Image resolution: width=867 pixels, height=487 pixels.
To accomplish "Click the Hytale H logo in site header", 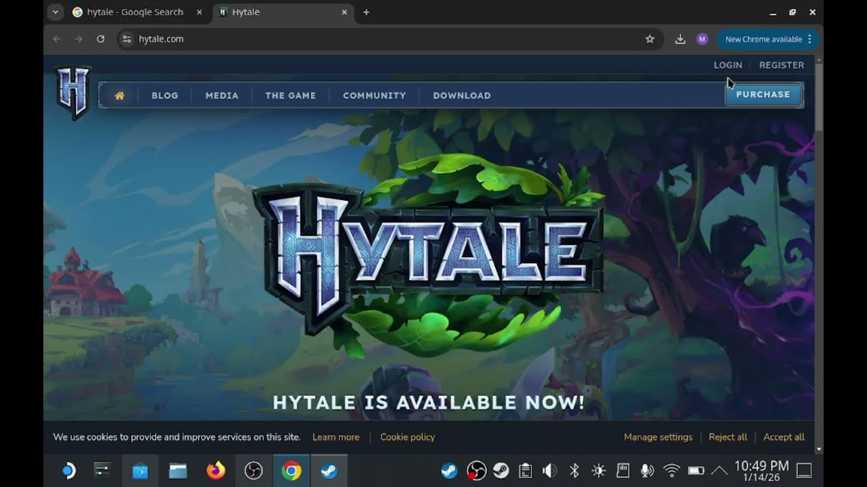I will (x=72, y=93).
